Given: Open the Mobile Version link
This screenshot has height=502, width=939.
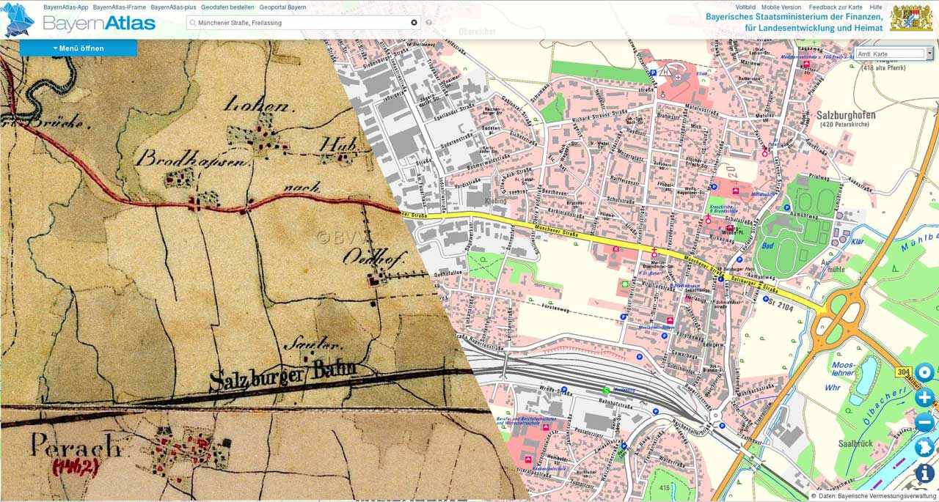Looking at the screenshot, I should [781, 7].
